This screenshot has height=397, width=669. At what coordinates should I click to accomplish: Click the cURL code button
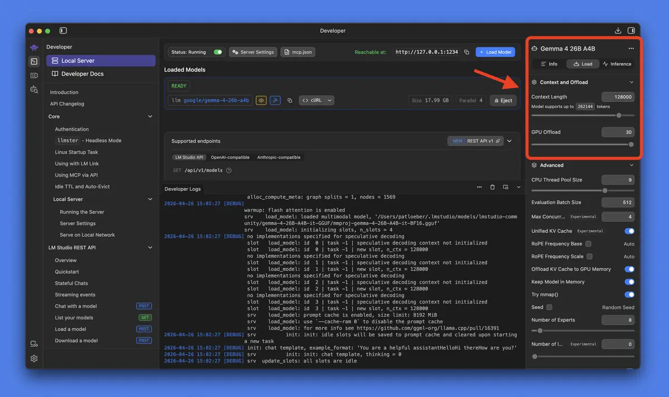312,101
